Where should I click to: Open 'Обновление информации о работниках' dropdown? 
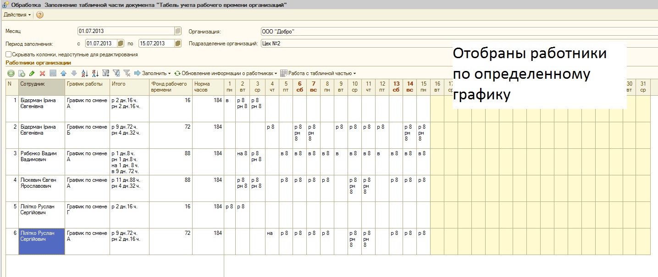[226, 73]
